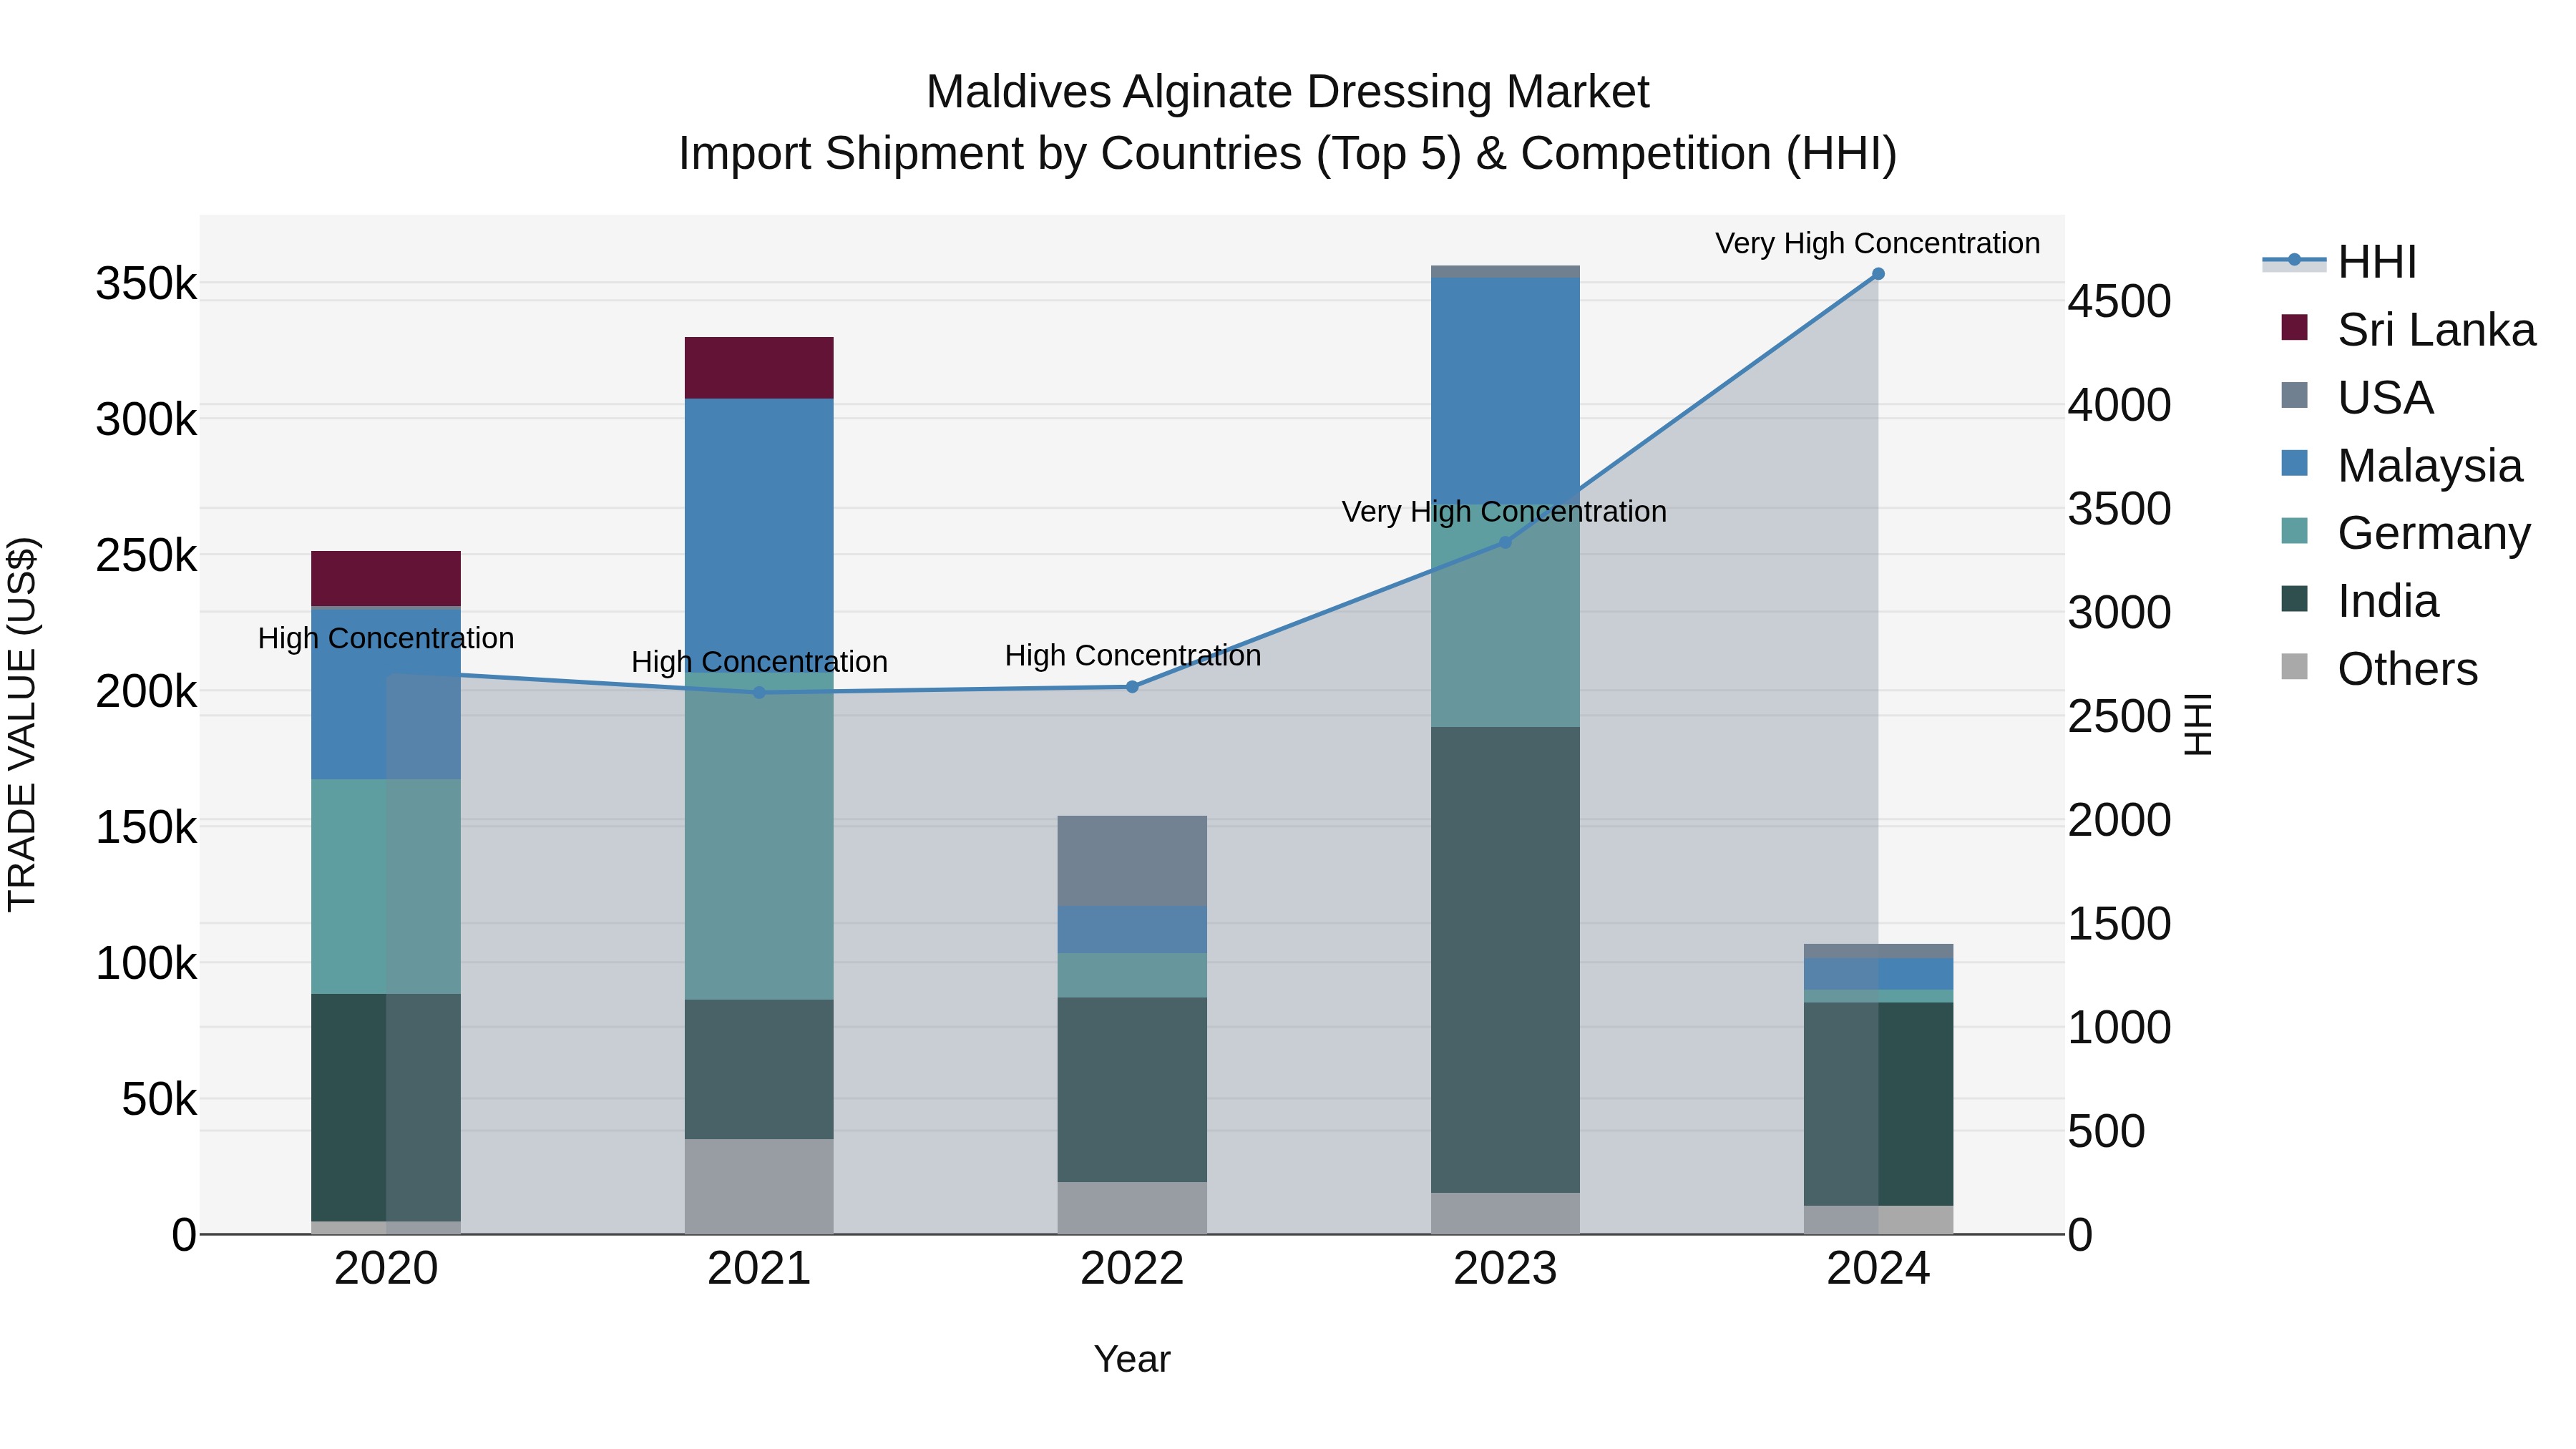Click the Germany segment of 2020 bar
2576x1449 pixels.
[386, 886]
